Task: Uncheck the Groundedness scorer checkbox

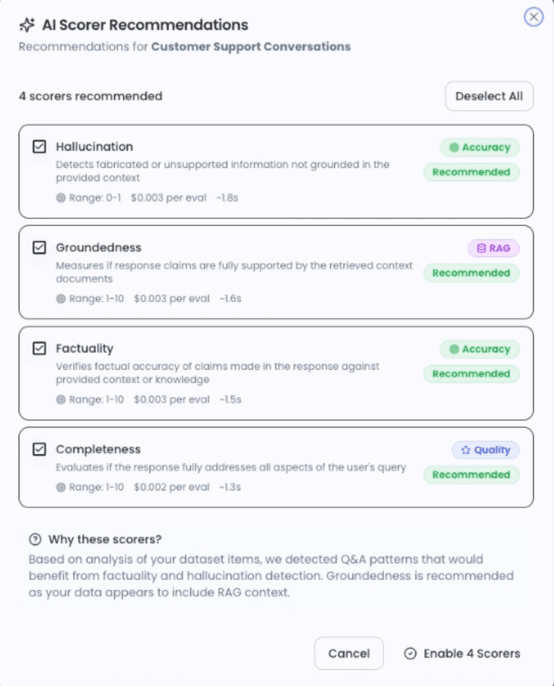Action: coord(40,248)
